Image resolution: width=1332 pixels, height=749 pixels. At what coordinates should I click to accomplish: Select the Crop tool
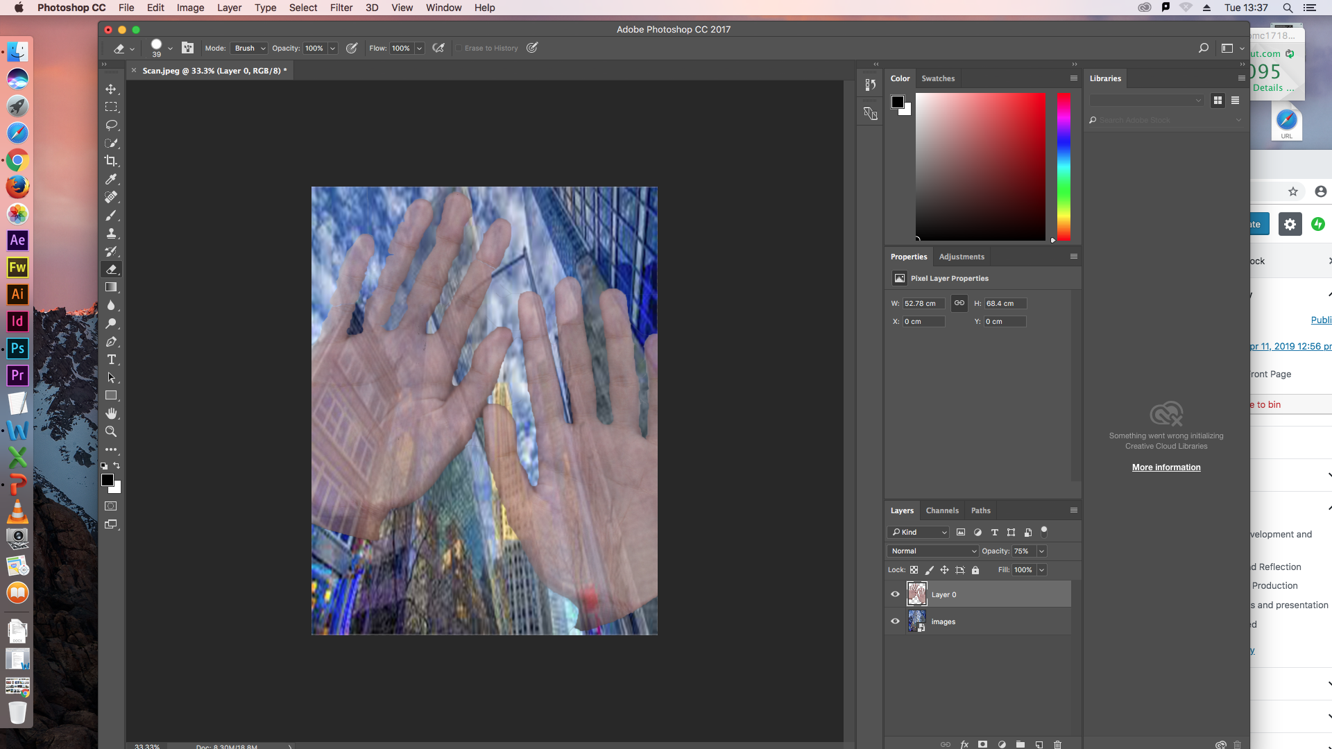coord(111,161)
